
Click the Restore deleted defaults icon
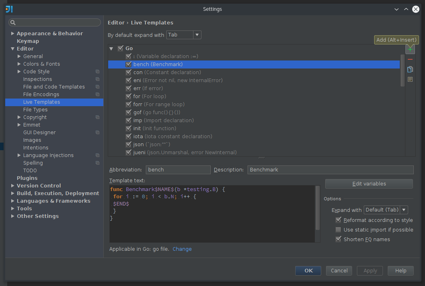pyautogui.click(x=410, y=79)
